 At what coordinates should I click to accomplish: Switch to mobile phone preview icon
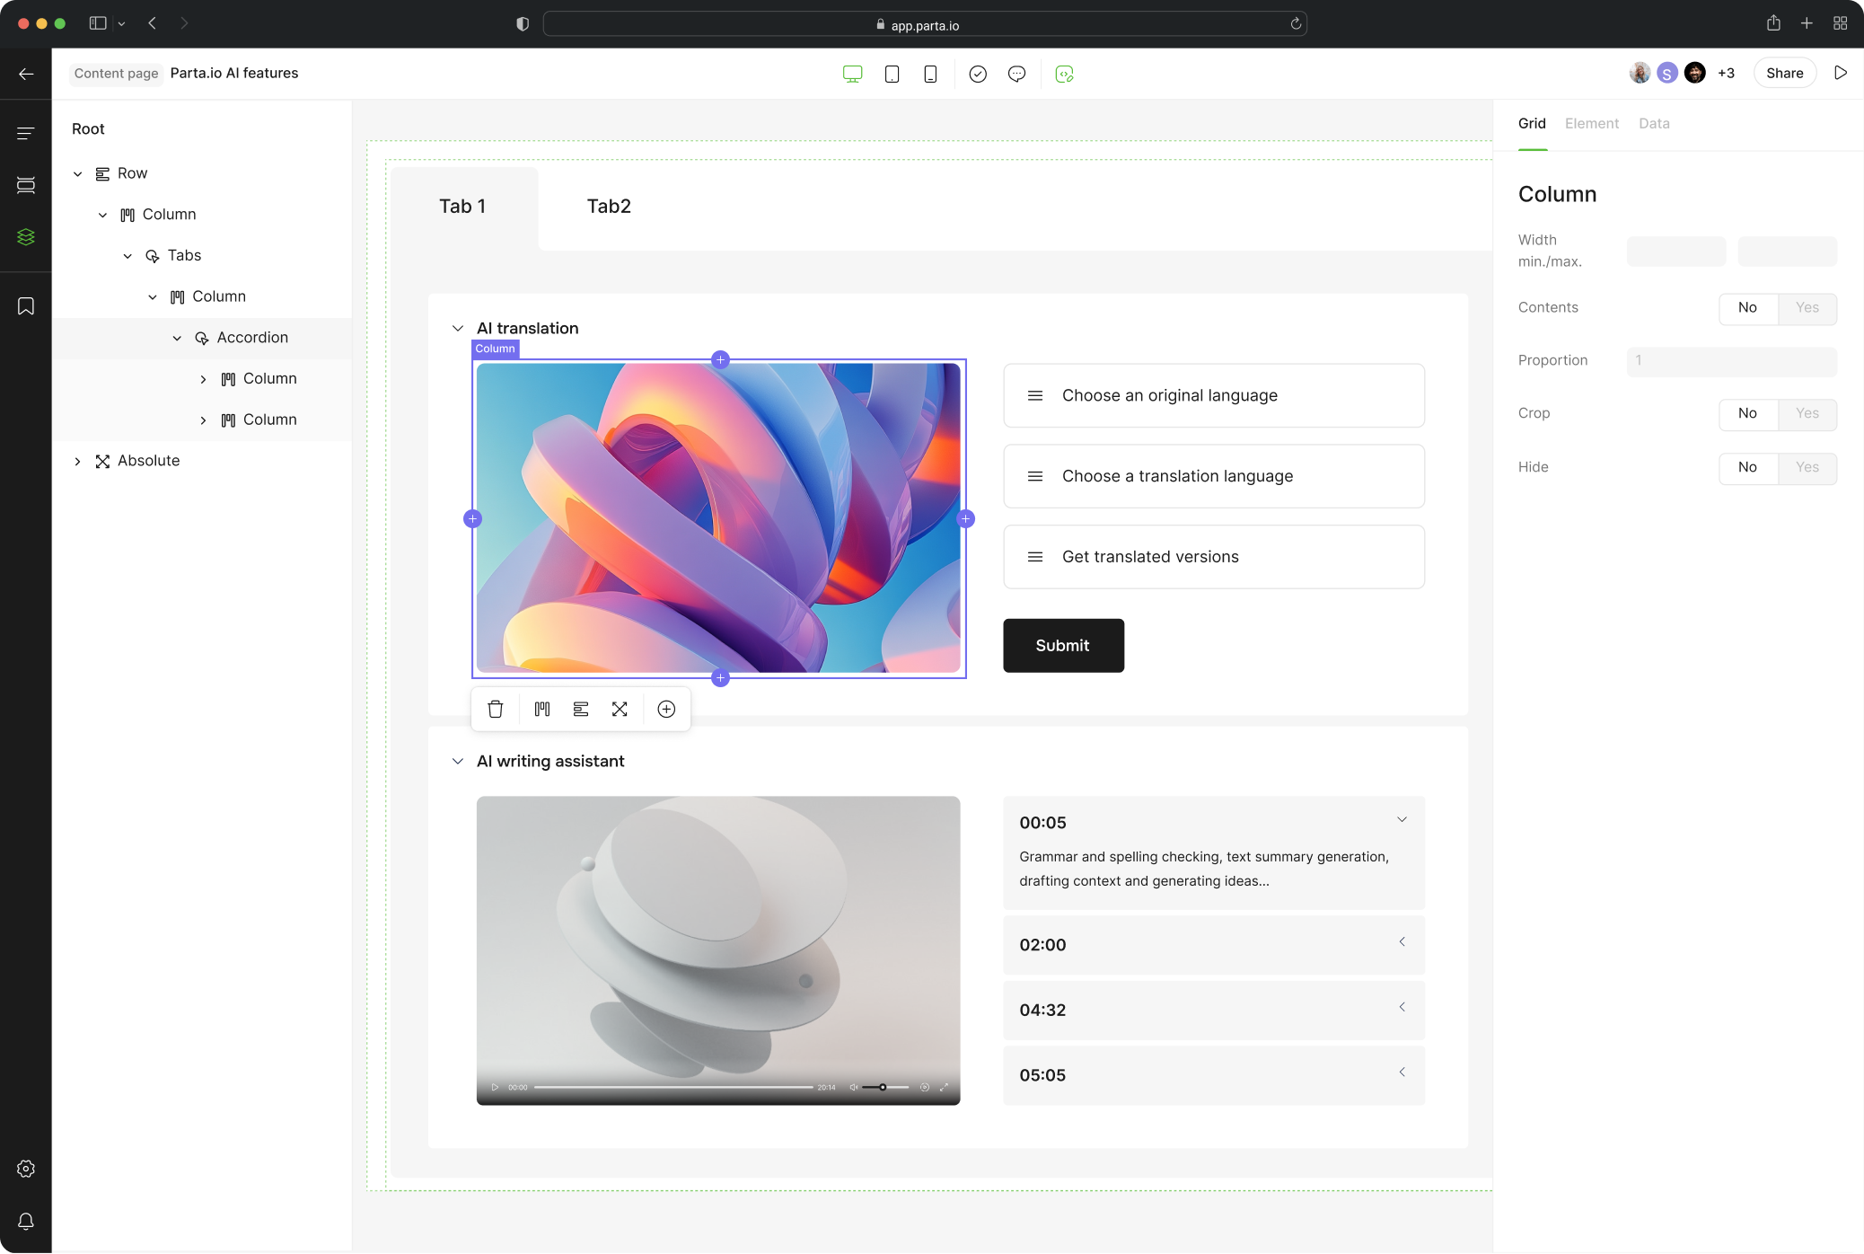(930, 74)
